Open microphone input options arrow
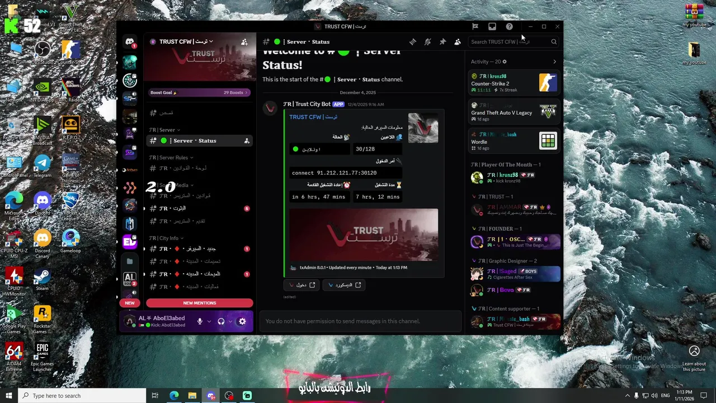 [x=209, y=321]
